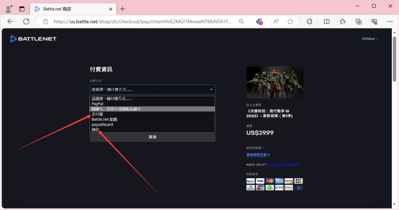The width and height of the screenshot is (399, 210).
Task: Close the Battle.net 商店 tab
Action: point(111,9)
